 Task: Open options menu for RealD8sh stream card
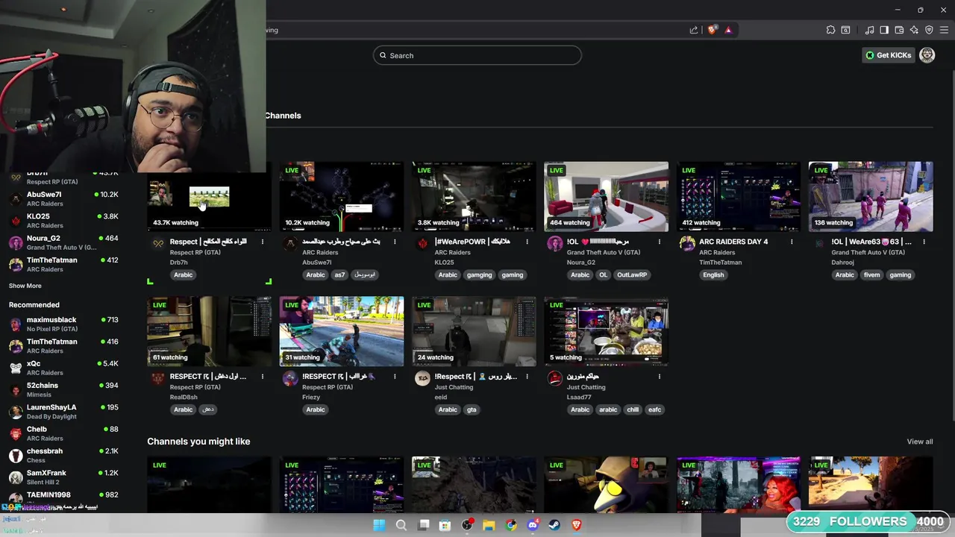point(263,377)
